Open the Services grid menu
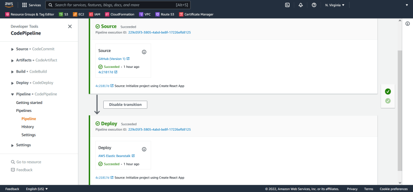 pos(31,5)
